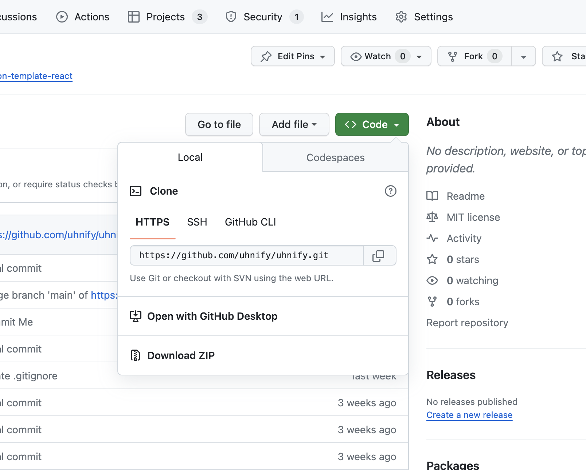586x470 pixels.
Task: Click the Packages heading
Action: [453, 465]
